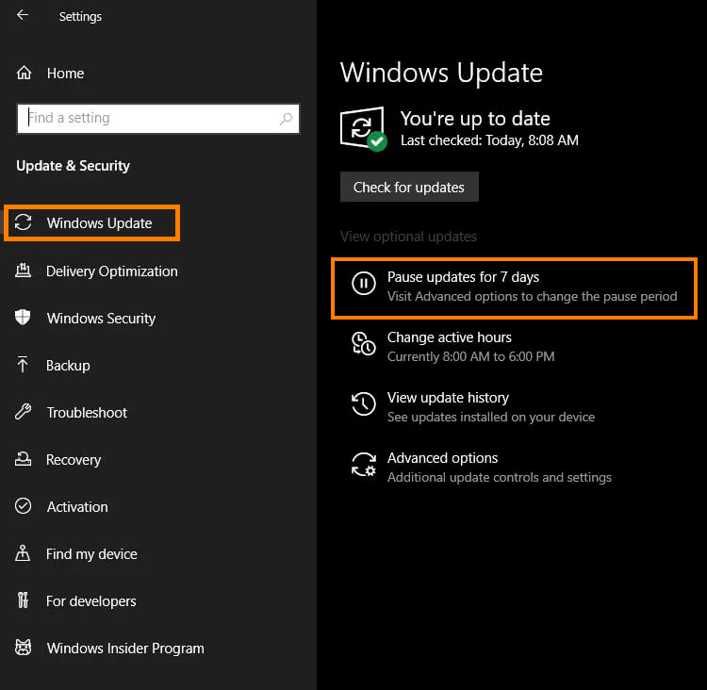Open Troubleshoot settings
The image size is (707, 690).
pyautogui.click(x=87, y=413)
